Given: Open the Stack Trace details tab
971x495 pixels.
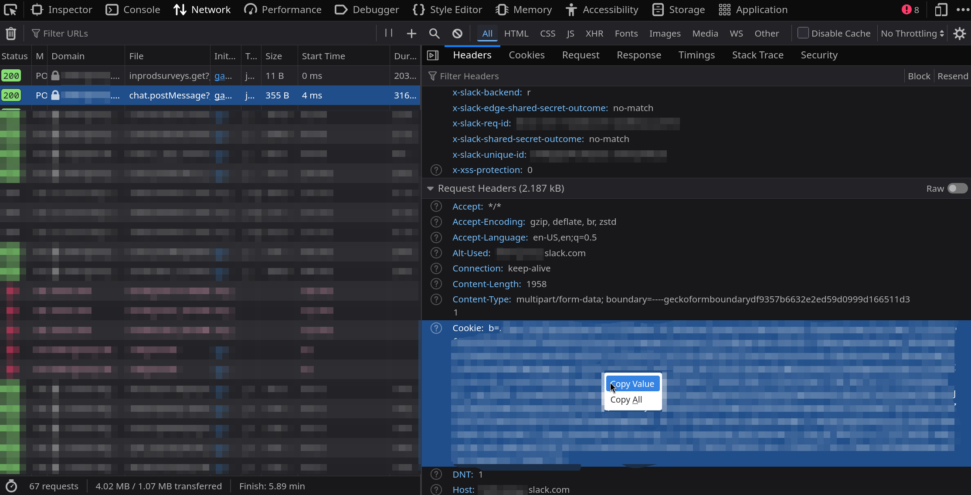Looking at the screenshot, I should click(757, 55).
